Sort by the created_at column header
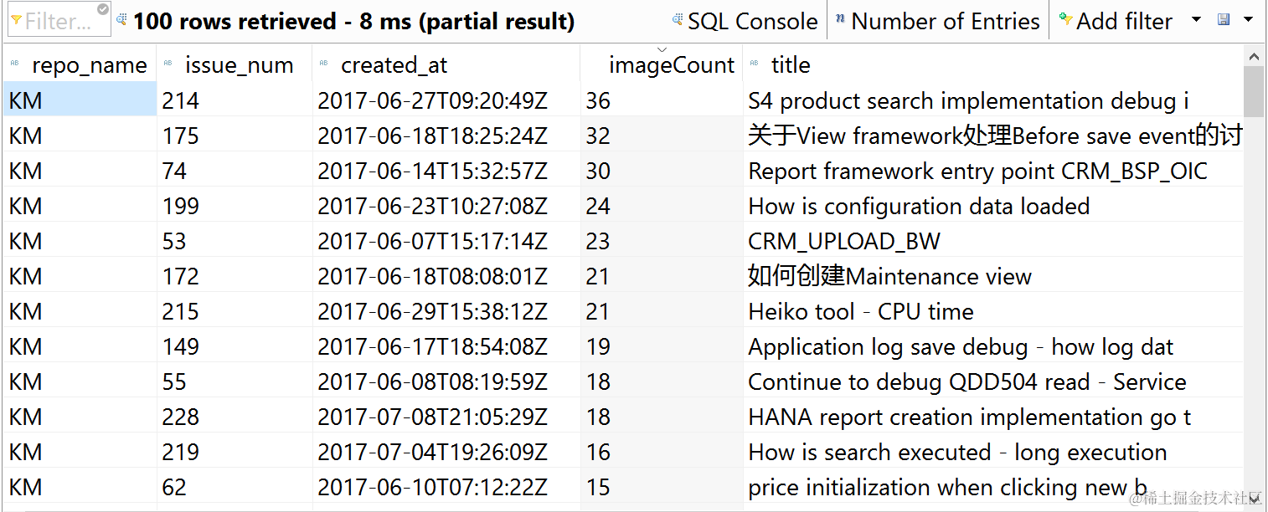1268x512 pixels. click(394, 65)
